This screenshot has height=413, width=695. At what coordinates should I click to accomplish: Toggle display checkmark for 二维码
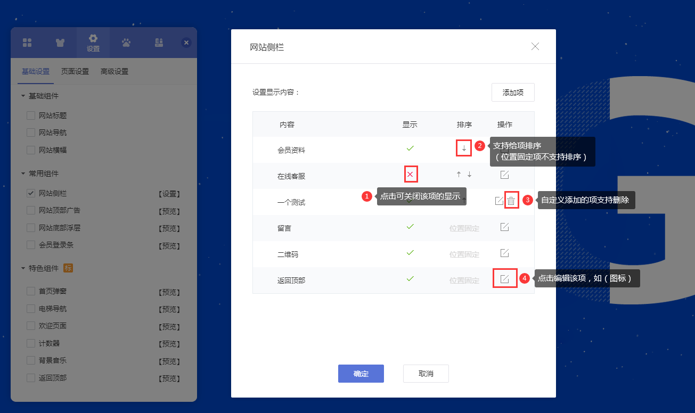(410, 252)
